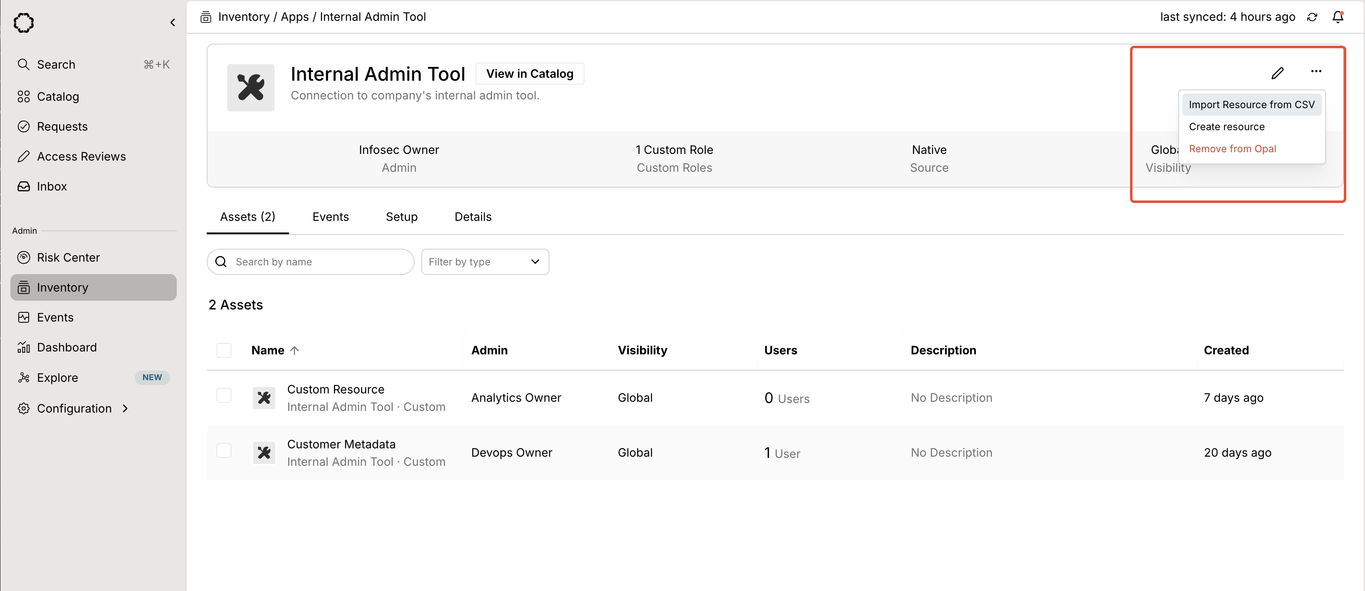Viewport: 1365px width, 591px height.
Task: Open Explore graph page
Action: click(x=57, y=377)
